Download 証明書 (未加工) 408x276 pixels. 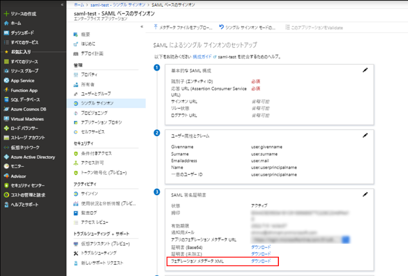coord(260,254)
